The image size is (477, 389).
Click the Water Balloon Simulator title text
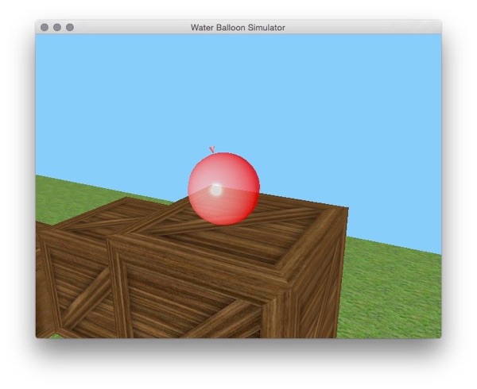click(238, 28)
